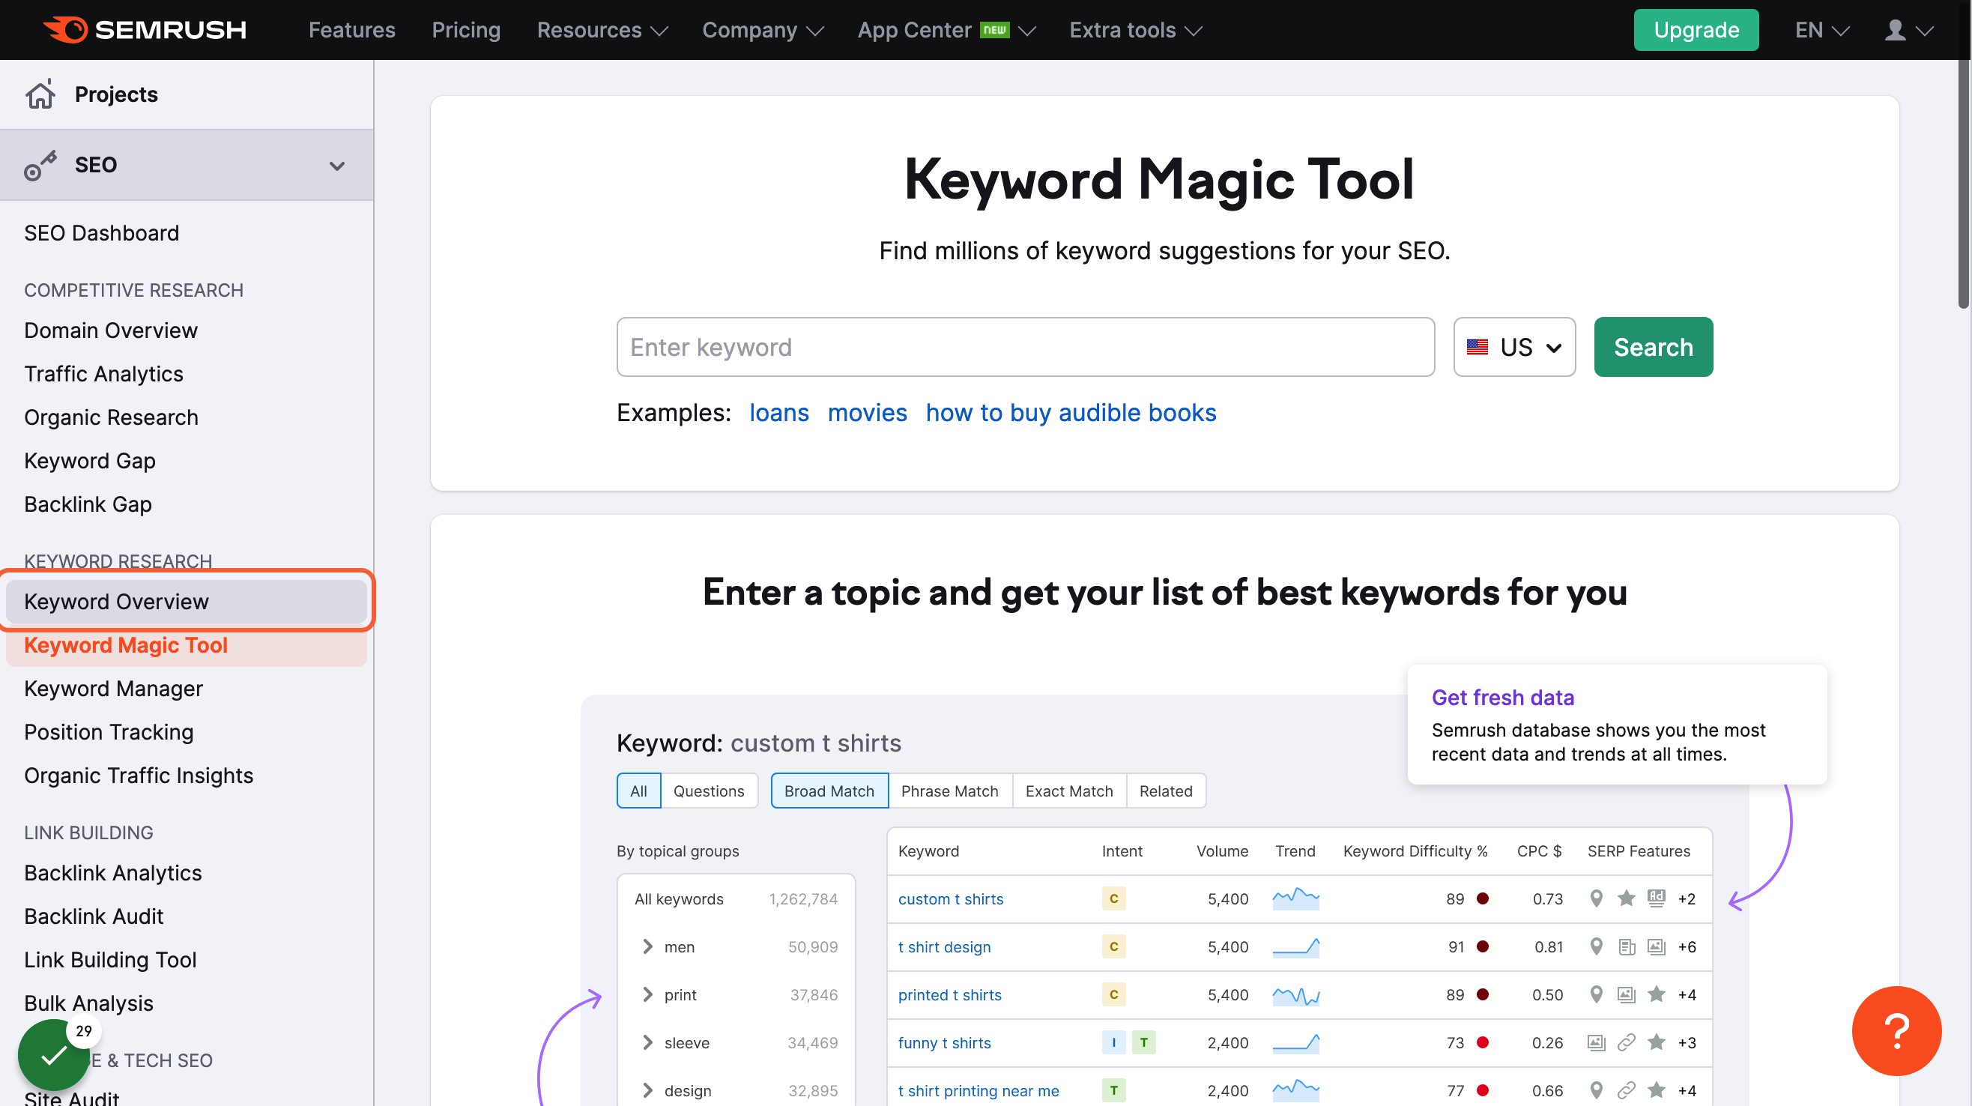Go to Traffic Analytics
Viewport: 1972px width, 1106px height.
(x=104, y=373)
